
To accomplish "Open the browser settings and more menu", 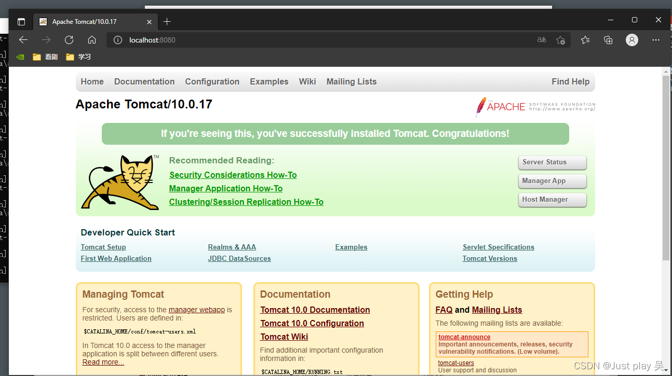I will pos(656,40).
